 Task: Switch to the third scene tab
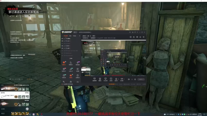75,36
